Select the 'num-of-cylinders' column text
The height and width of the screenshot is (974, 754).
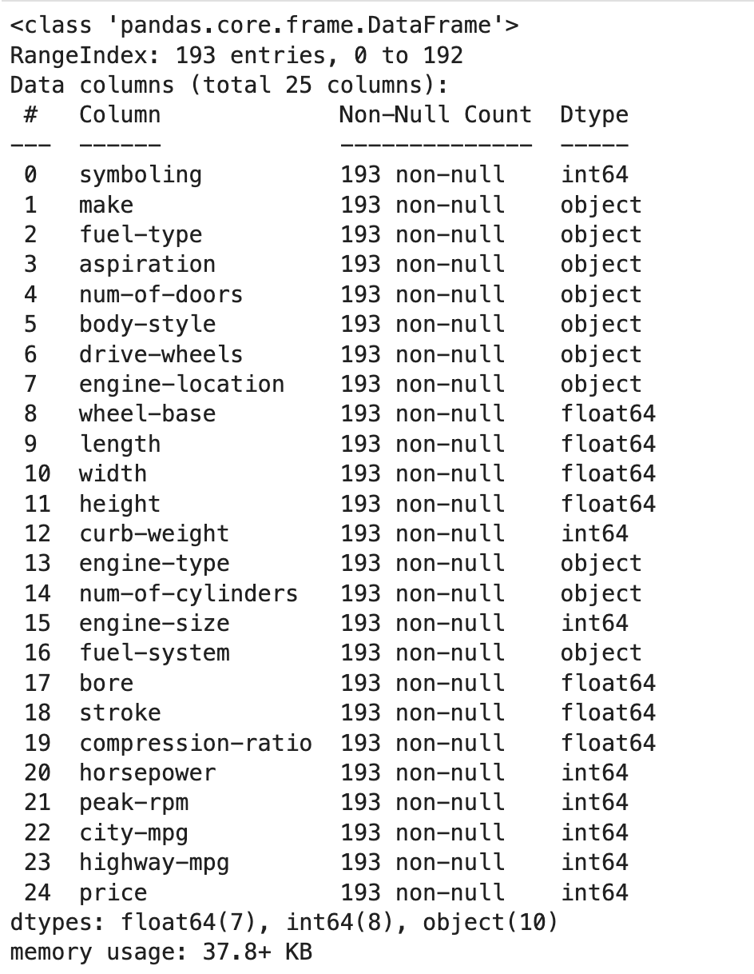click(x=188, y=594)
